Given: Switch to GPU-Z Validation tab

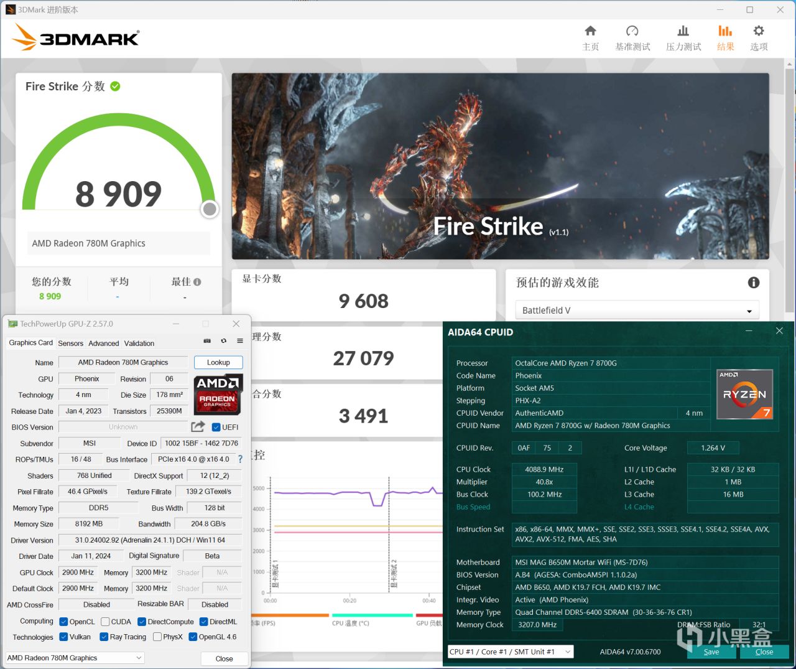Looking at the screenshot, I should pyautogui.click(x=139, y=344).
